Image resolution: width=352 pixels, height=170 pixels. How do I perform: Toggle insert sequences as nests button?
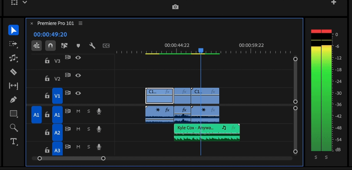[37, 46]
